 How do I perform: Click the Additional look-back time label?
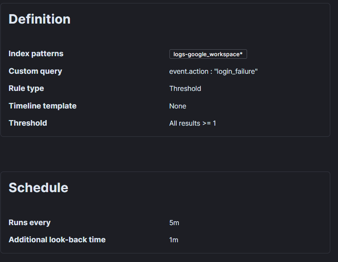[x=57, y=240]
